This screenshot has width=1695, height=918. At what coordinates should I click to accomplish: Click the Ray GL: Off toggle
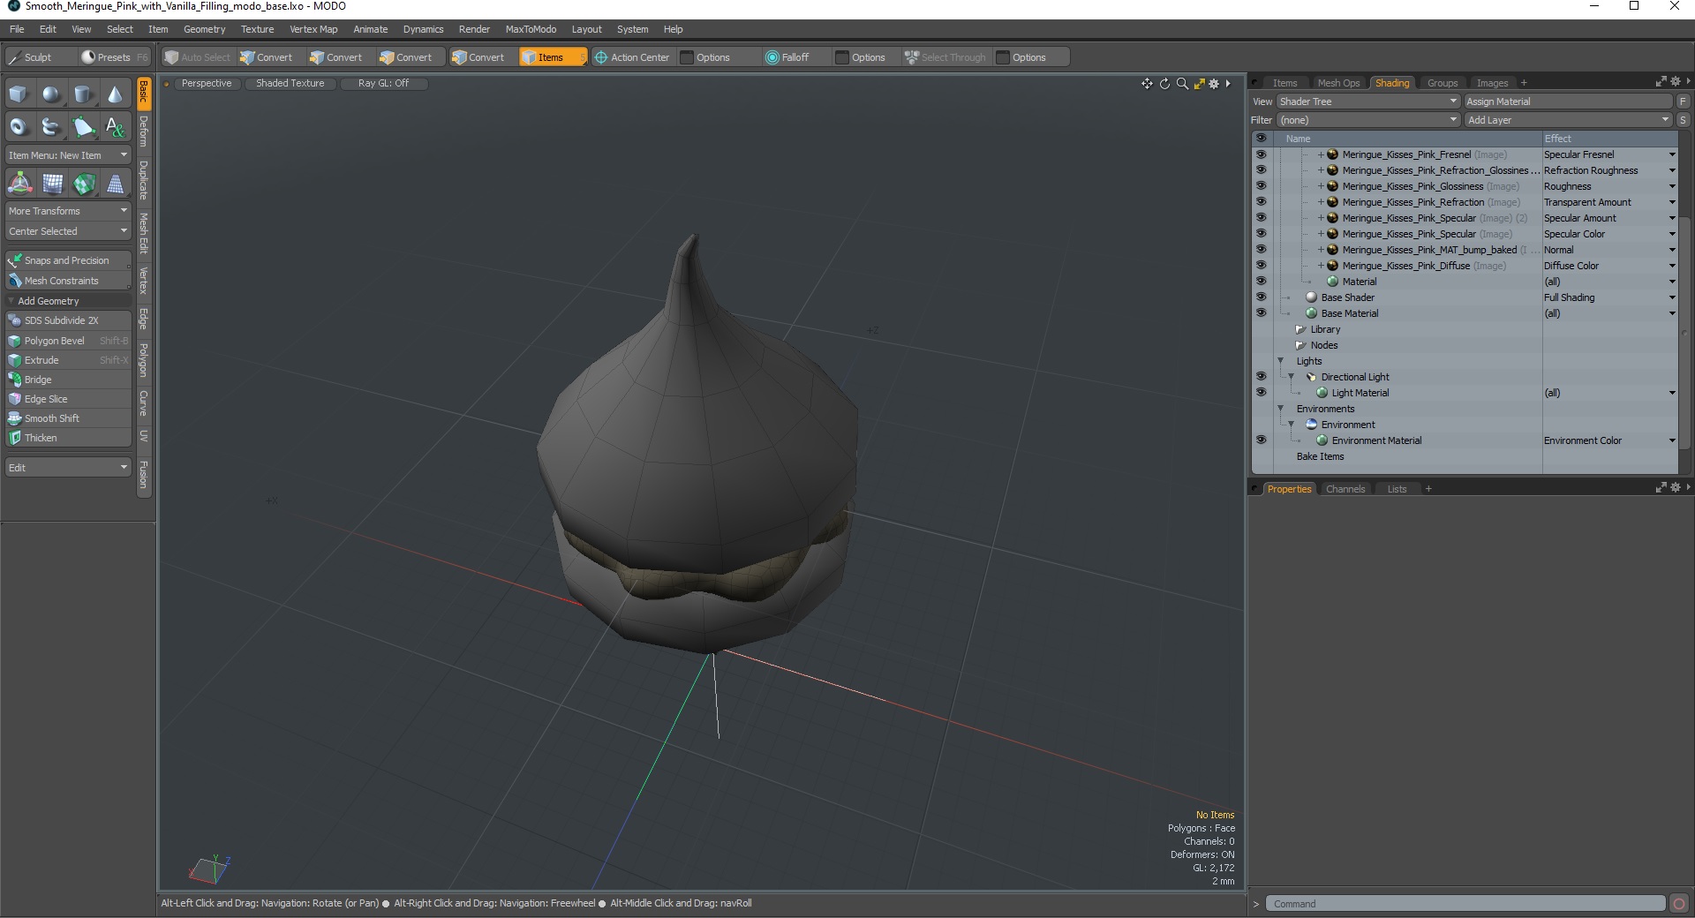(x=383, y=83)
